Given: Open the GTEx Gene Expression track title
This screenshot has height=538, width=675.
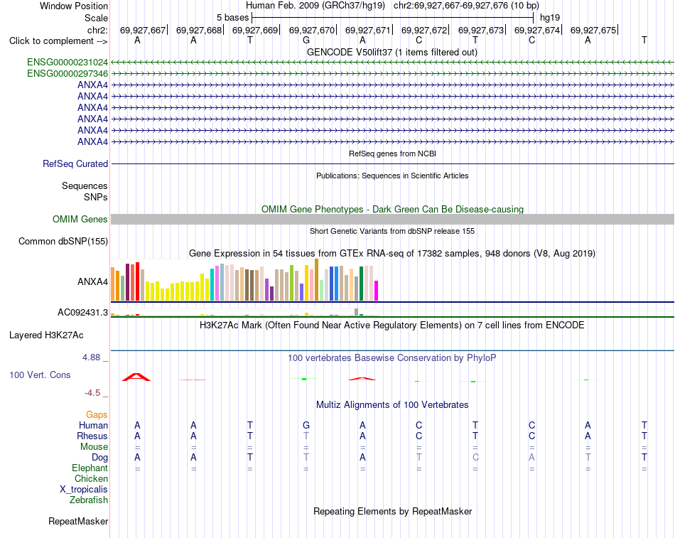Looking at the screenshot, I should point(392,253).
